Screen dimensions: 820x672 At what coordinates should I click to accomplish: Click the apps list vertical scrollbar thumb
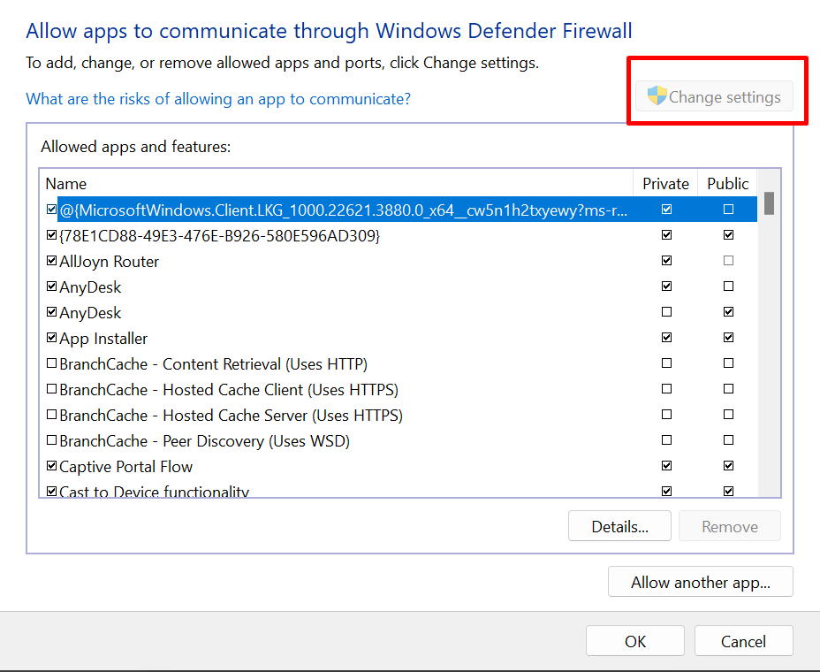coord(769,203)
